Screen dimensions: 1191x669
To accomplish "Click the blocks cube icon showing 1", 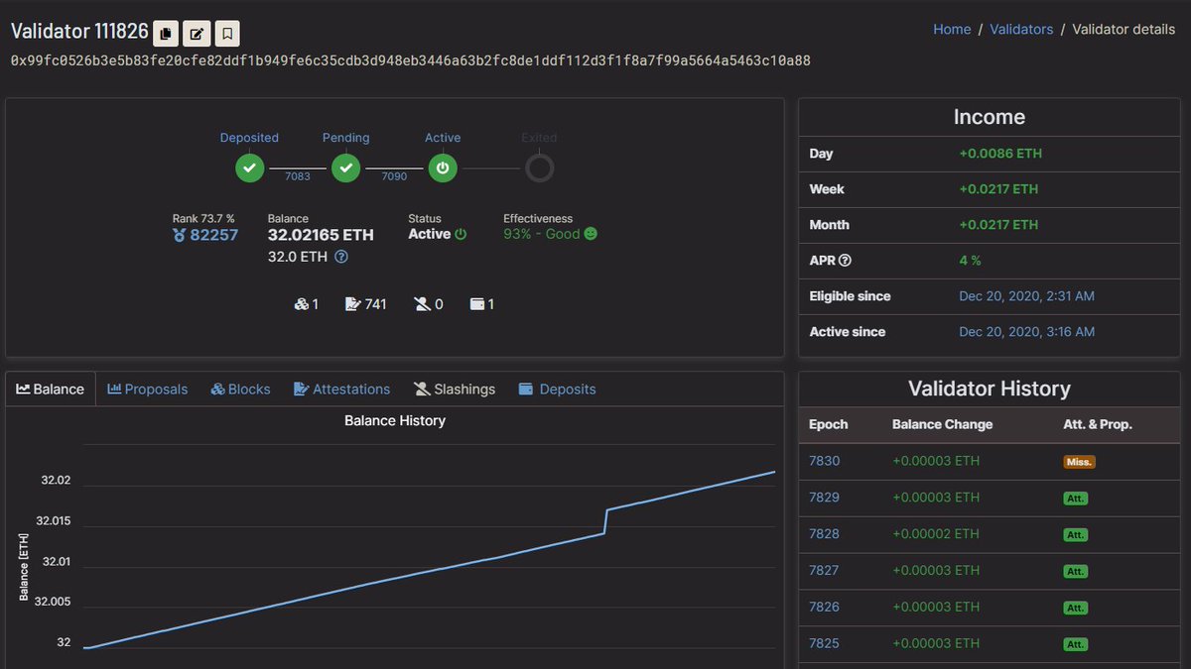I will [x=301, y=304].
